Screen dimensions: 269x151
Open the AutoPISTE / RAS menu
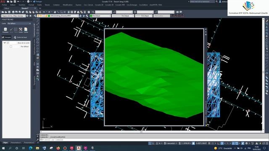pyautogui.click(x=156, y=5)
